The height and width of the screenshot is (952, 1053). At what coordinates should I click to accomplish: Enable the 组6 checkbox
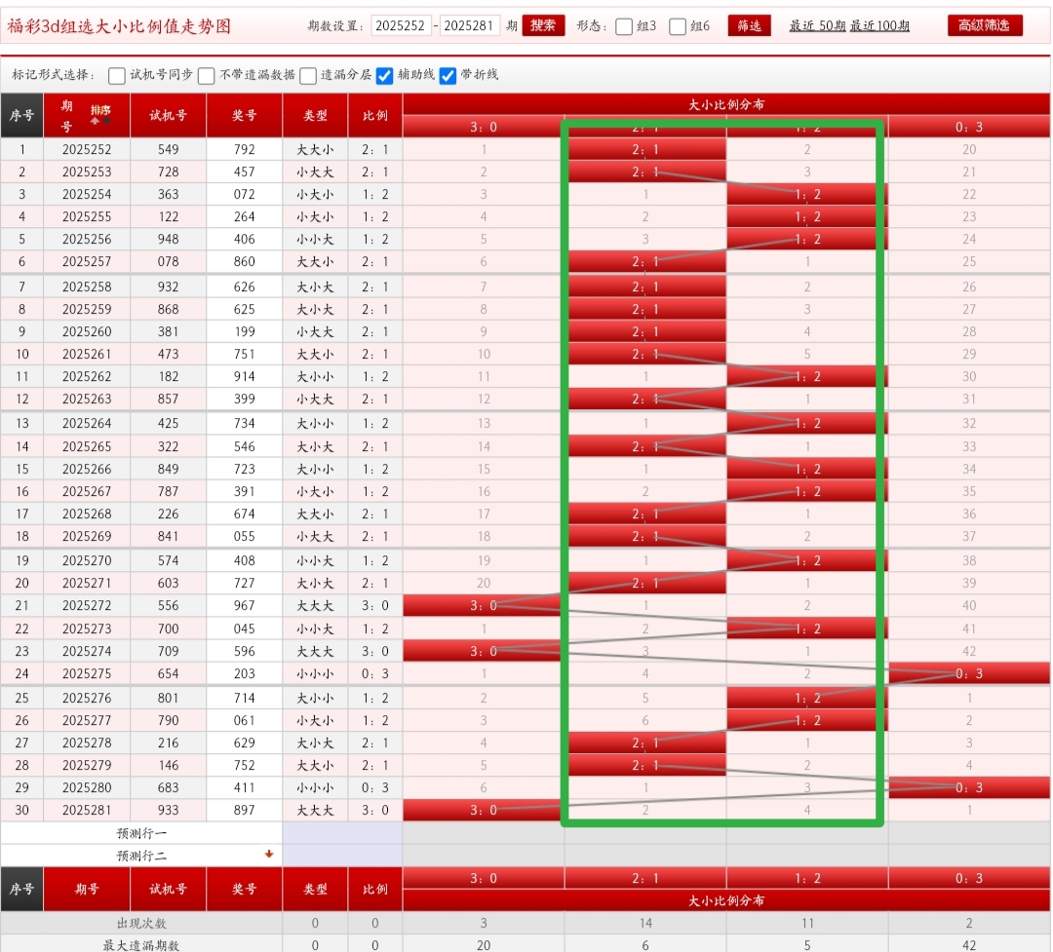point(678,26)
